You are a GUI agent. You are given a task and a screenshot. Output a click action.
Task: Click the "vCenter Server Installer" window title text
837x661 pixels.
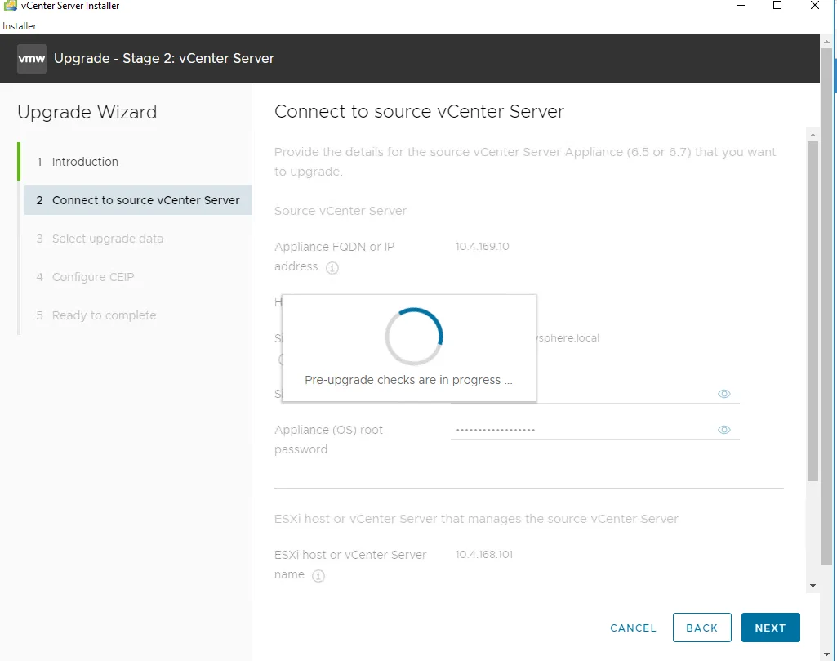pos(70,6)
